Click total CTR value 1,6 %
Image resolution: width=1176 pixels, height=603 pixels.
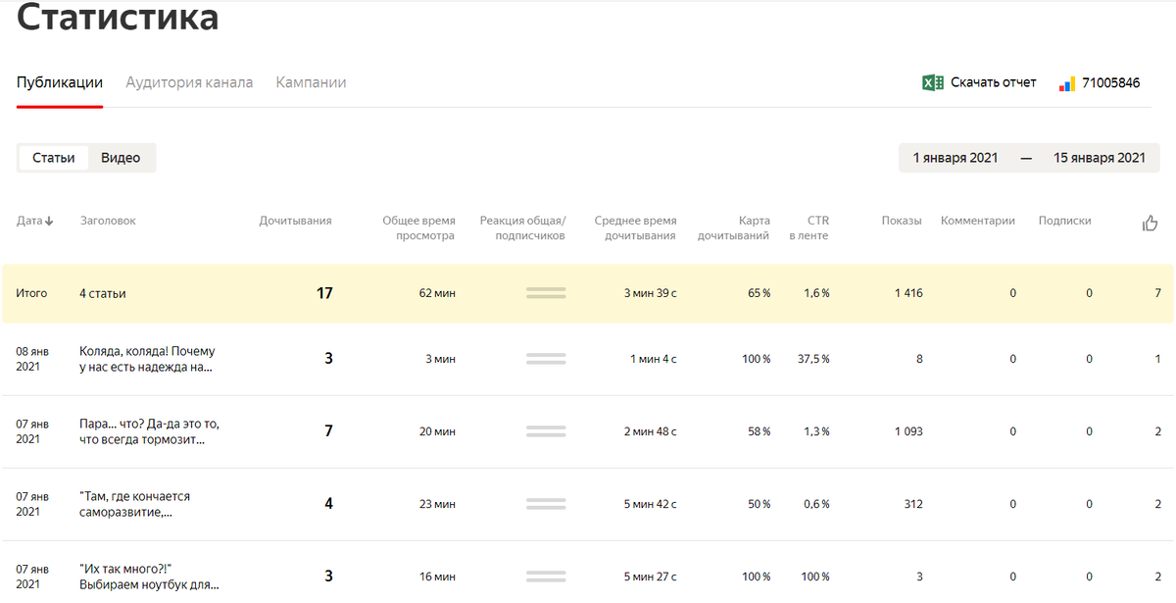tap(815, 293)
